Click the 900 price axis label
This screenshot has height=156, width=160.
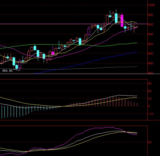[150, 53]
